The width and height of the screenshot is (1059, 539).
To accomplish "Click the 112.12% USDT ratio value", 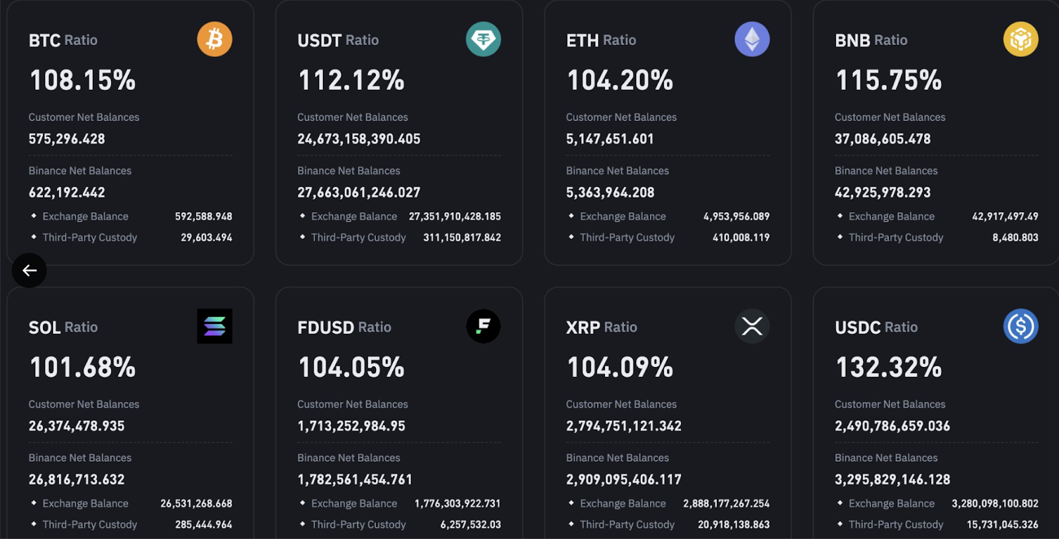I will click(351, 81).
